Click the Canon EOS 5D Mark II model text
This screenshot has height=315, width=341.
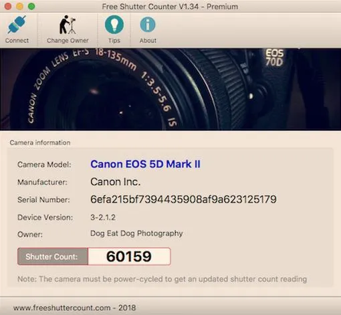[x=145, y=165]
